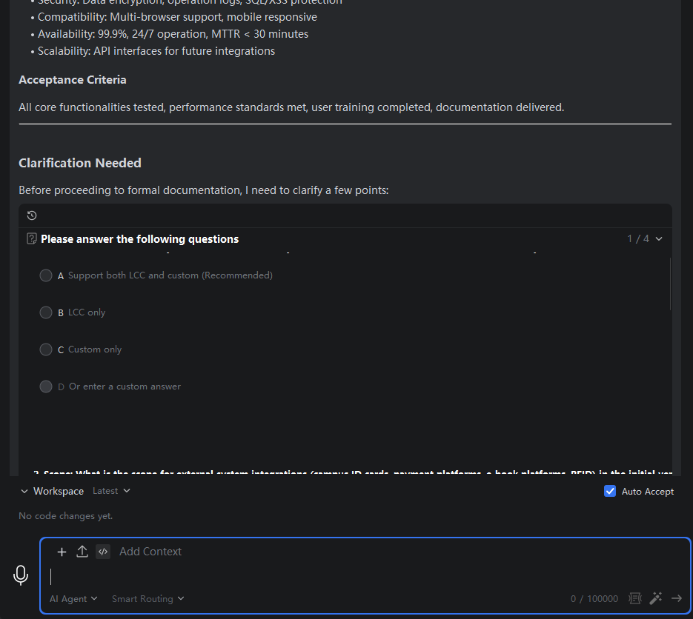The image size is (693, 619).
Task: Select option A Support both LCC and custom
Action: (x=46, y=275)
